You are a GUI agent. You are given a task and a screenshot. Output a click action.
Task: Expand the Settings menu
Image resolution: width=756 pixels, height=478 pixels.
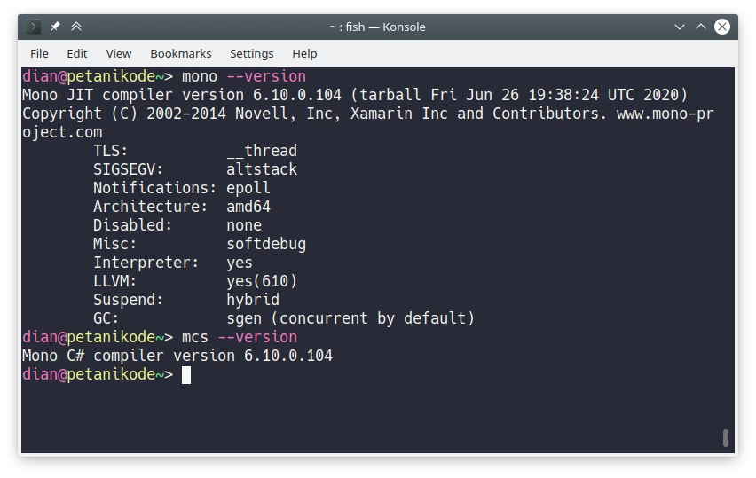tap(251, 53)
